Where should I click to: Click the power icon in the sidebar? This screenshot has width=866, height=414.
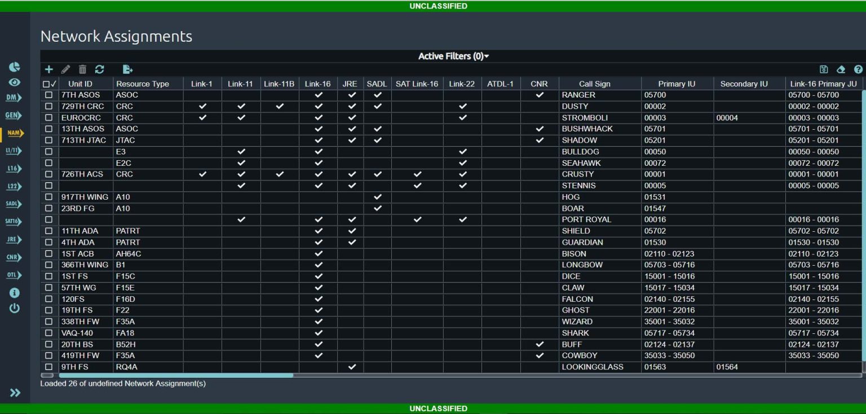pyautogui.click(x=14, y=309)
